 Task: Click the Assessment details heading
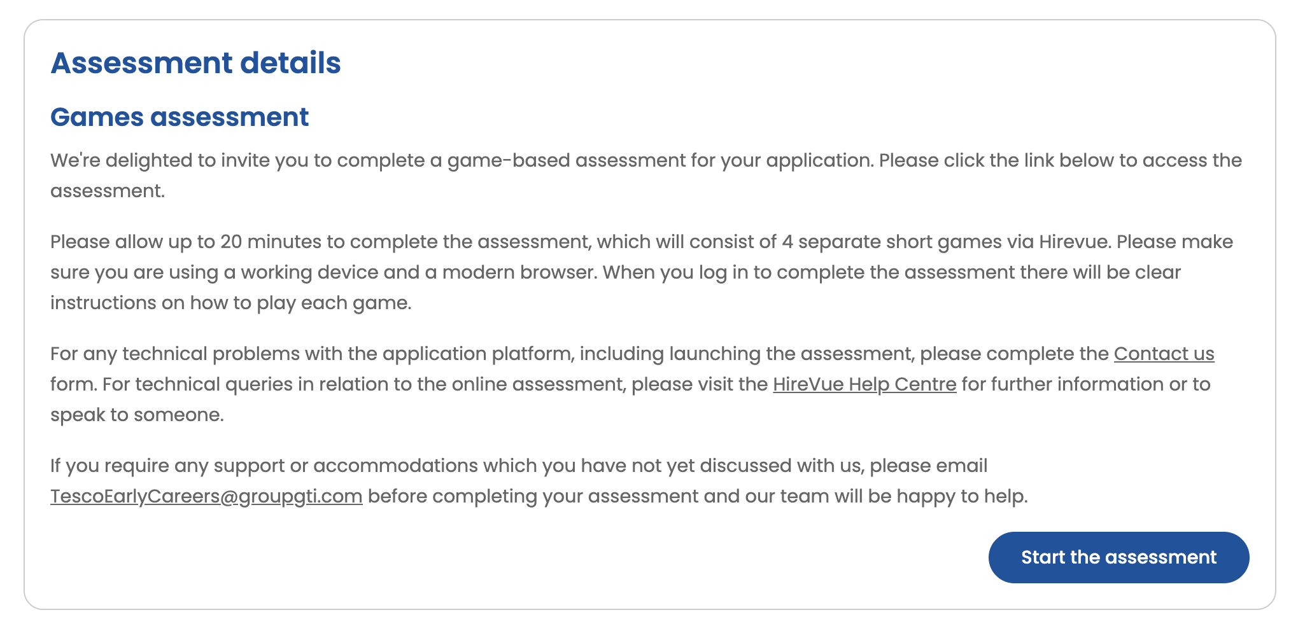pos(195,63)
